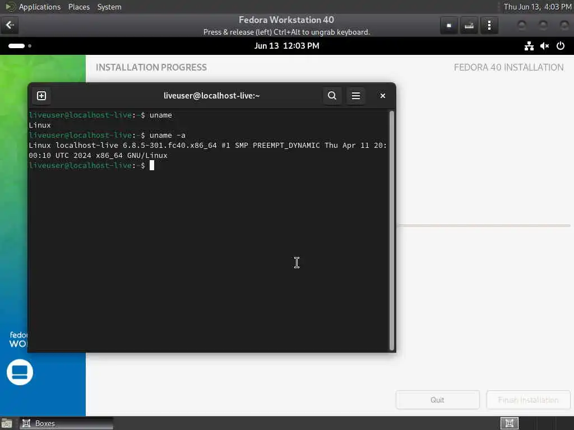Click the Applications menu logo icon
The image size is (574, 430).
(x=10, y=7)
